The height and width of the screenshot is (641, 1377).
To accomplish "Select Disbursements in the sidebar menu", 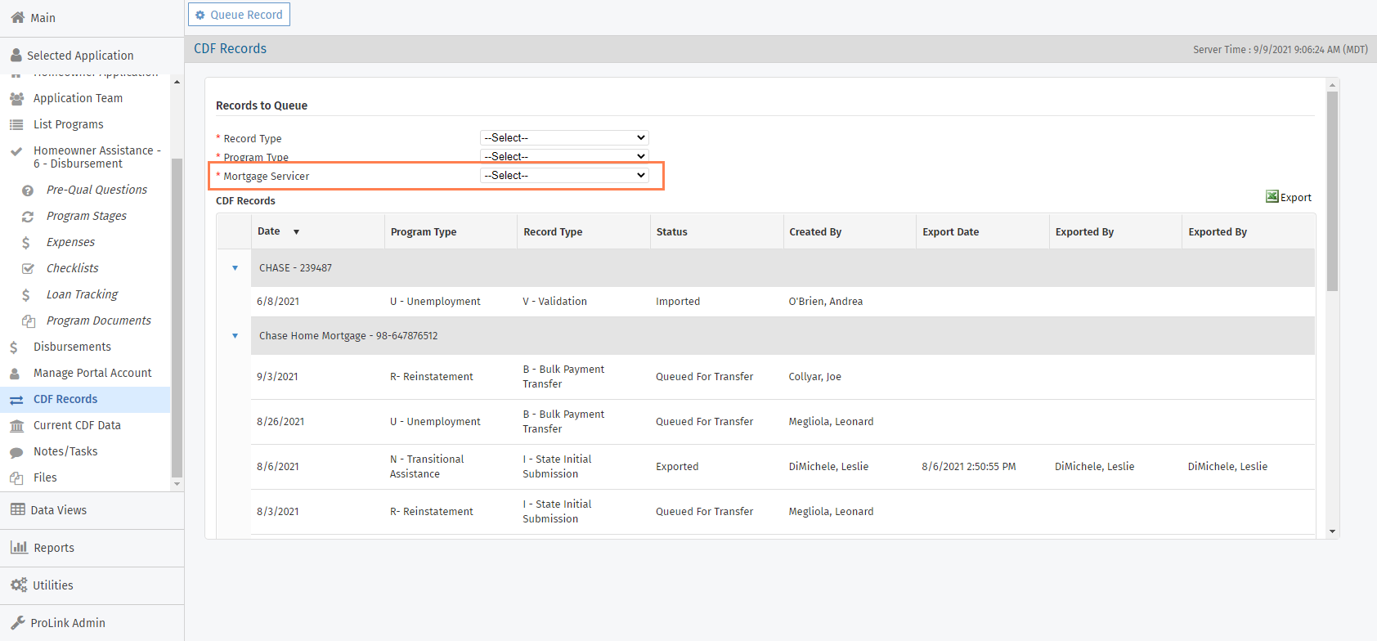I will (72, 347).
